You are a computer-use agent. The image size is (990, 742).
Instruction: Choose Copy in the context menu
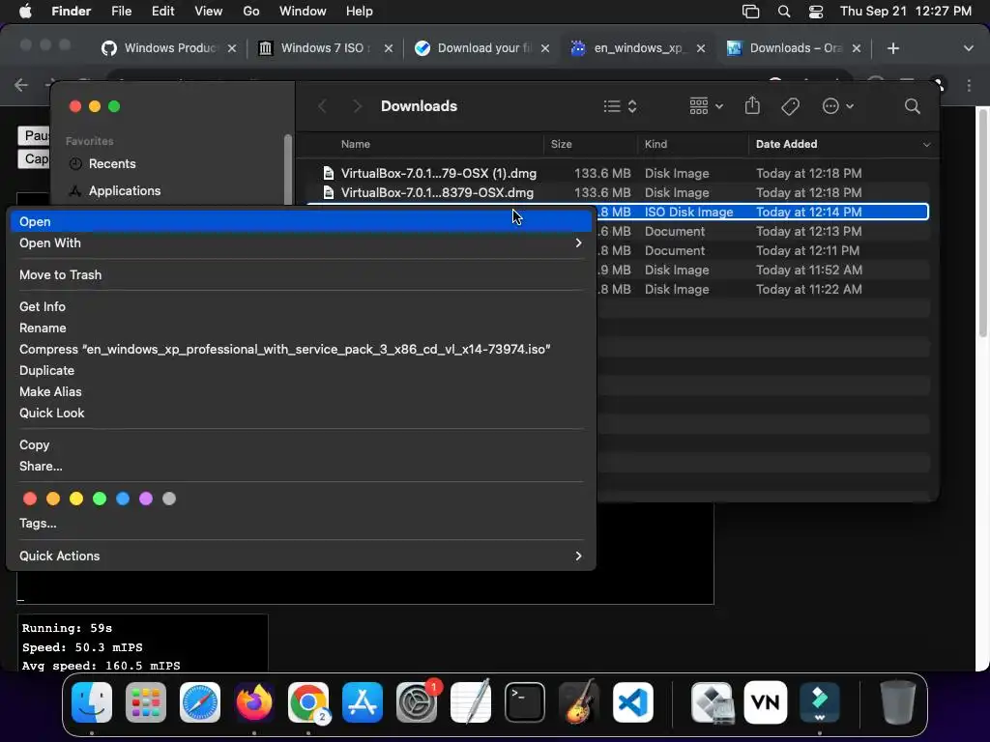click(302, 444)
